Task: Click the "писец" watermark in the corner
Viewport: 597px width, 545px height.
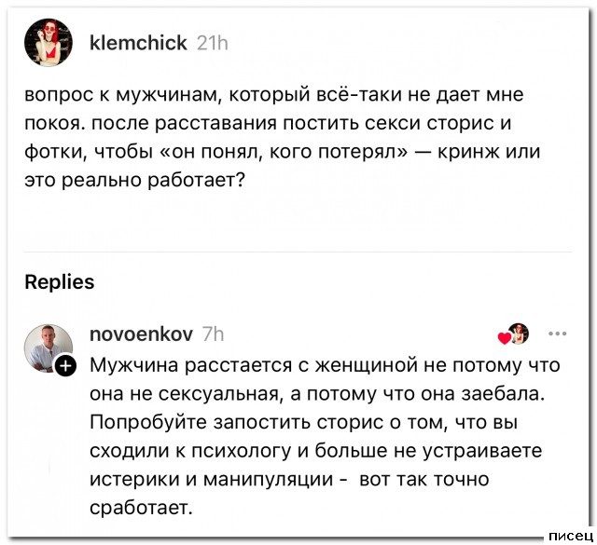Action: 570,536
